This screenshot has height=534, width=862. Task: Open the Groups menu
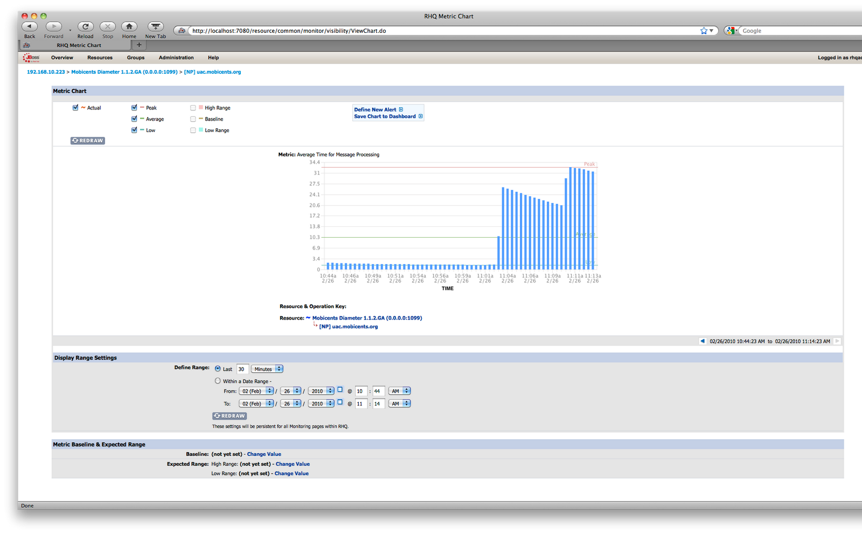[x=136, y=58]
